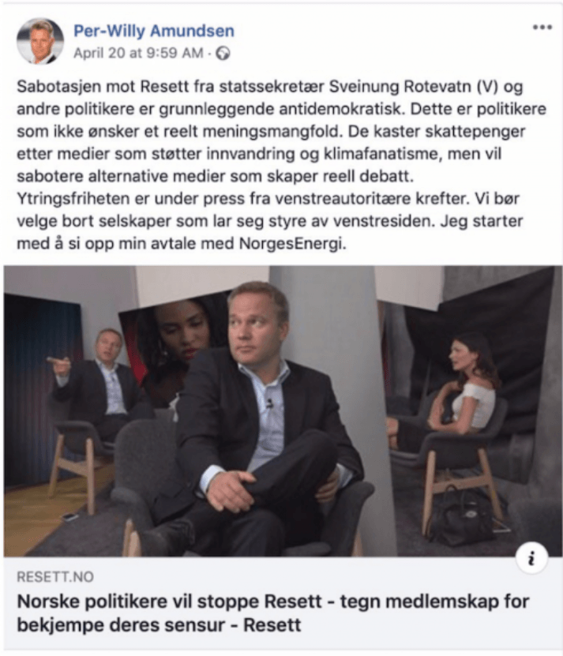563x656 pixels.
Task: Click the globe public-audience icon
Action: 223,54
